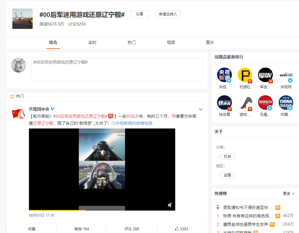299x233 pixels.
Task: Open the 央视网 contributor avatar
Action: pyautogui.click(x=286, y=75)
